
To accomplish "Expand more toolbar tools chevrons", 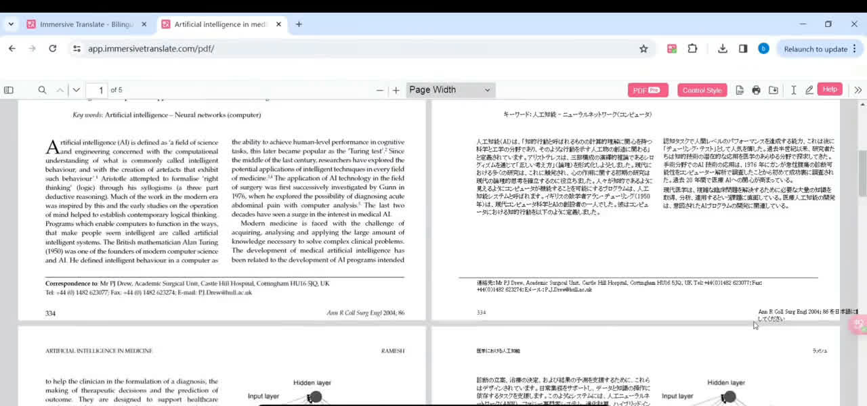I will 858,90.
